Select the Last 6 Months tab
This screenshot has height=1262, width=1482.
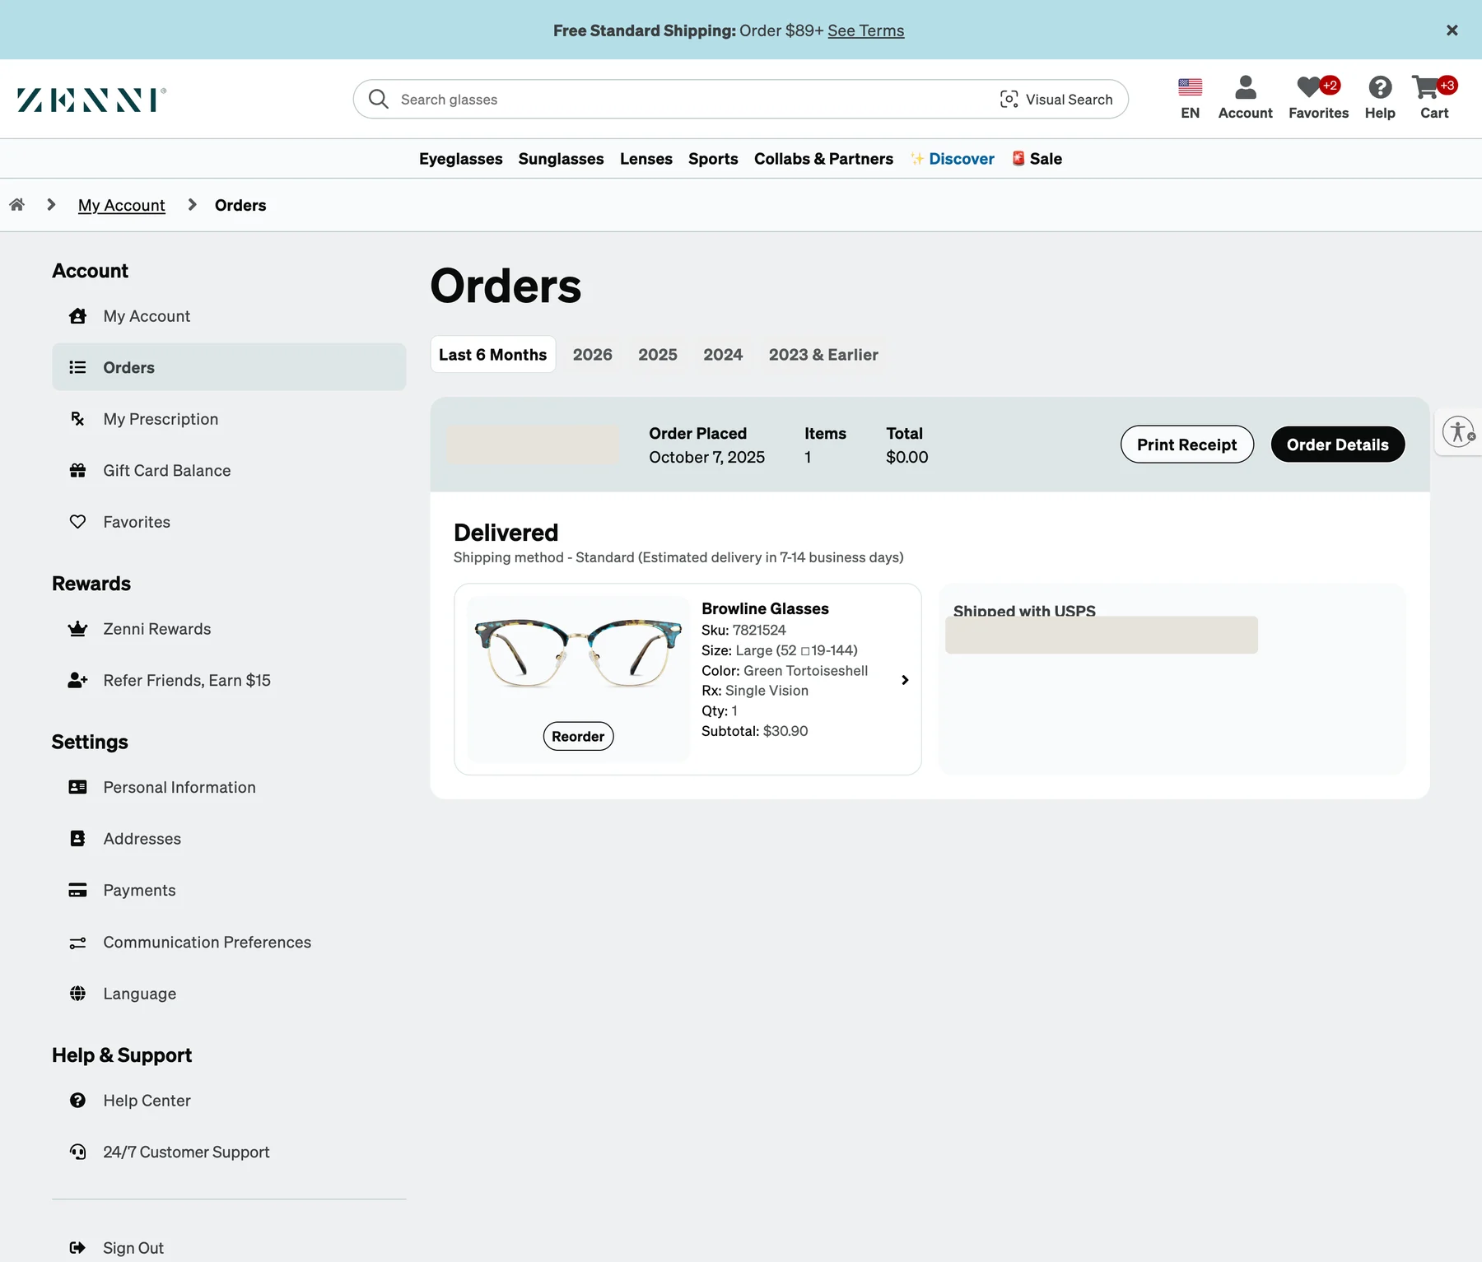point(492,355)
